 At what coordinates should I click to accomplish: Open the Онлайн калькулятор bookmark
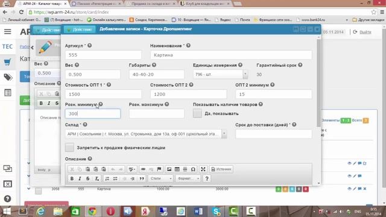coord(106,20)
